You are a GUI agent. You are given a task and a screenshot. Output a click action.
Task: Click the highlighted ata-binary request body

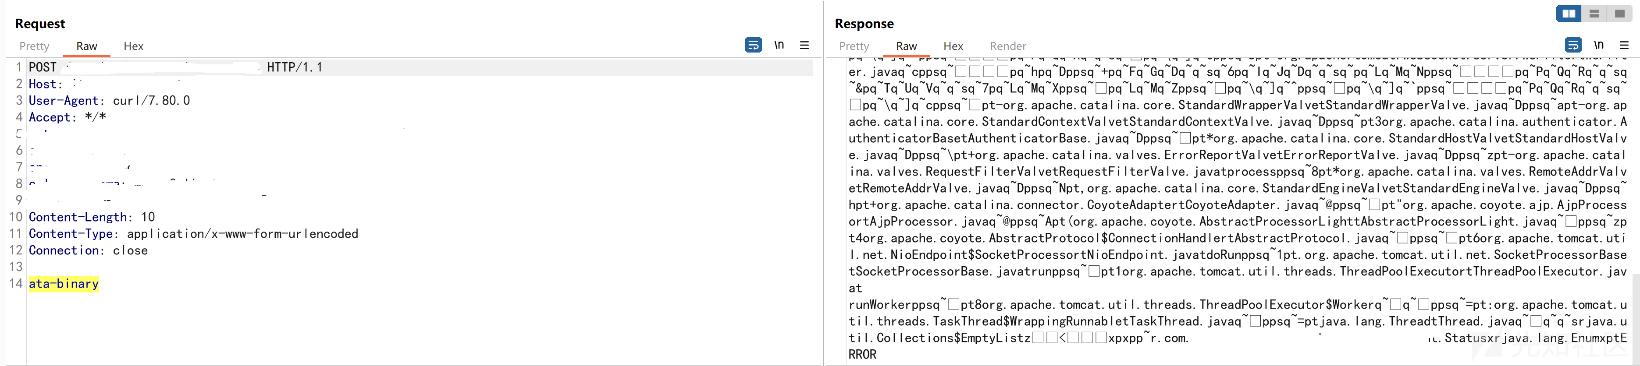pyautogui.click(x=64, y=284)
